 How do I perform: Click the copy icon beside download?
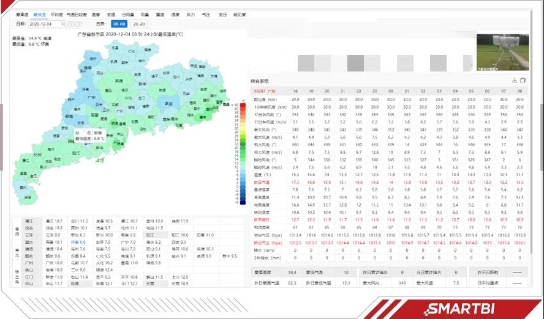523,80
